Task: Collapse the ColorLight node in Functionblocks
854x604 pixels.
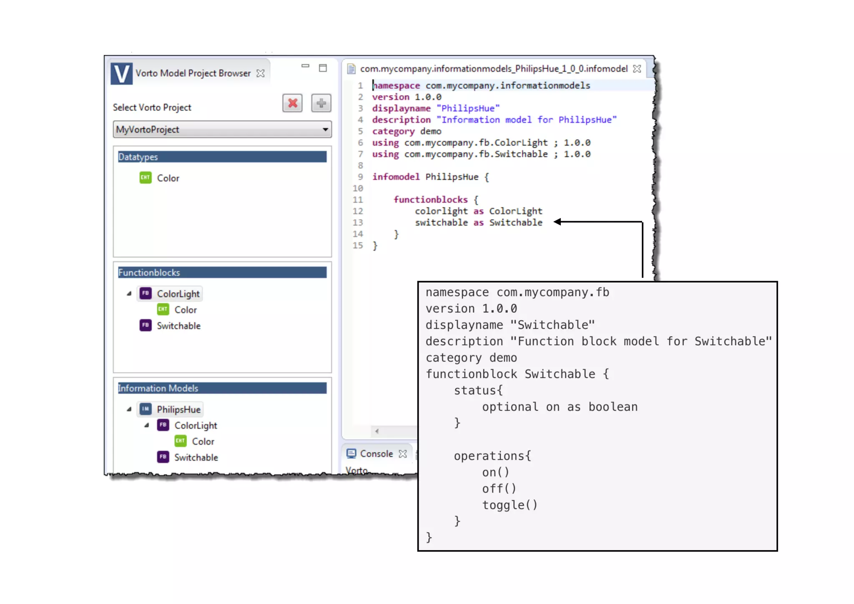Action: point(129,294)
